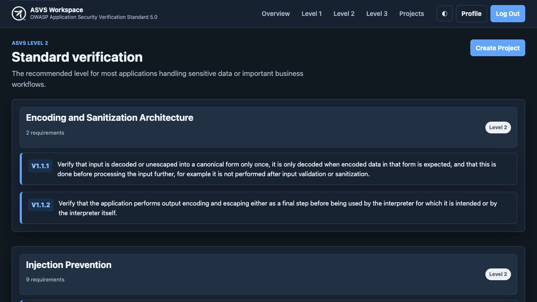This screenshot has width=537, height=302.
Task: Toggle the dark/light theme button
Action: [445, 13]
